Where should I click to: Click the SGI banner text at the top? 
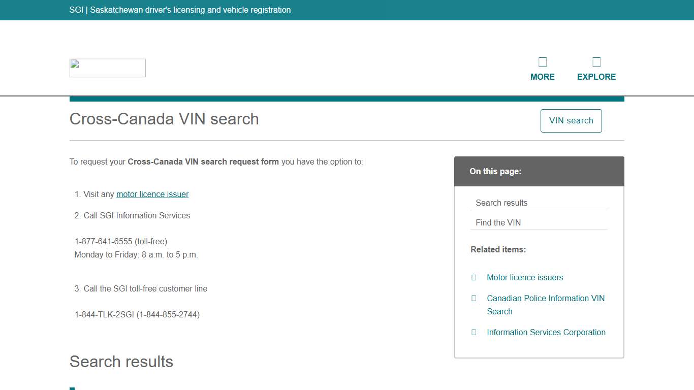180,10
